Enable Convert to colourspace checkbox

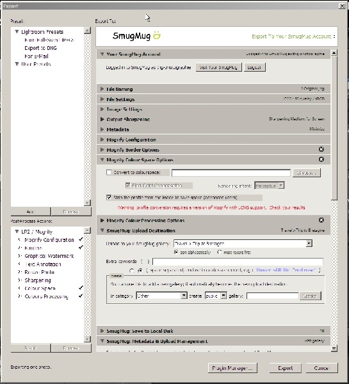point(109,172)
